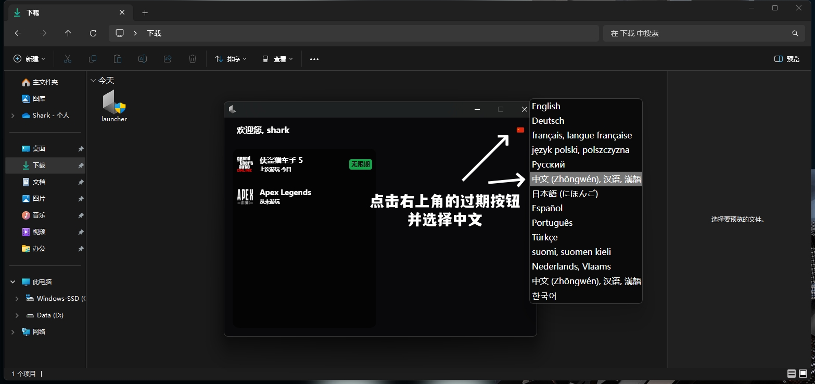Switch to large thumbnails view via bottom-right icon
Image resolution: width=815 pixels, height=384 pixels.
coord(802,374)
